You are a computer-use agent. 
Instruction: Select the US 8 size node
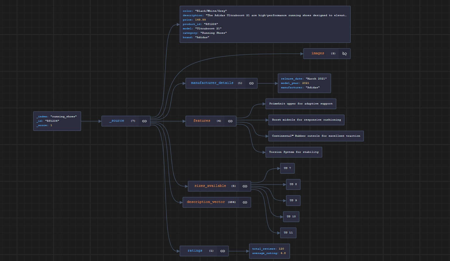click(293, 184)
